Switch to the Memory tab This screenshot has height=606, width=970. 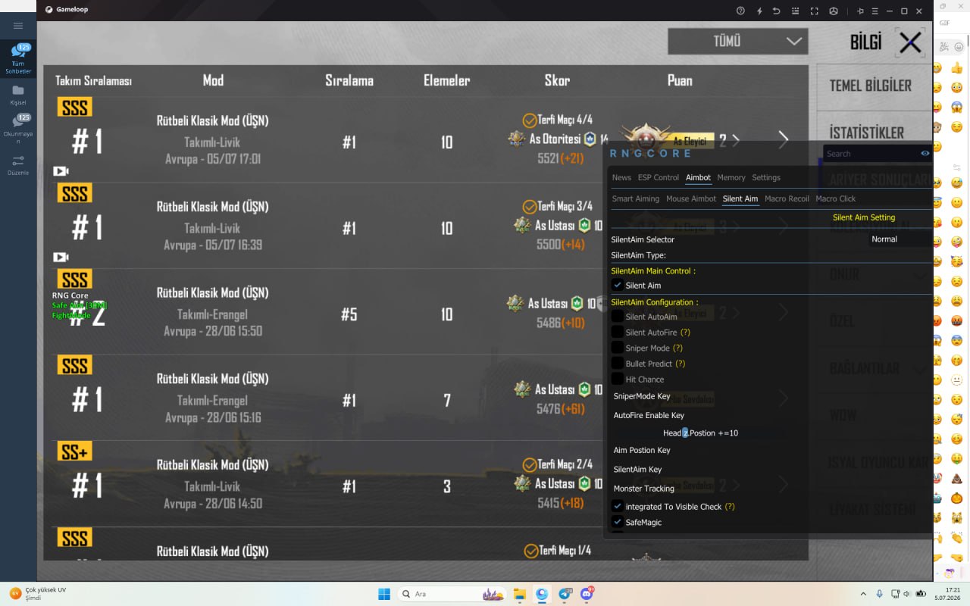731,177
